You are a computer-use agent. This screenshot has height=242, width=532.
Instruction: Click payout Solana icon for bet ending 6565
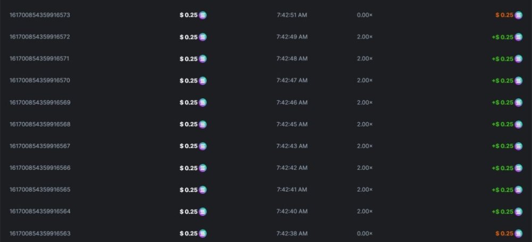(x=518, y=190)
